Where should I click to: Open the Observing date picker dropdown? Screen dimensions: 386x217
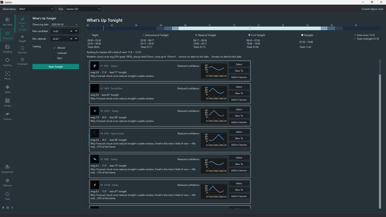point(76,25)
